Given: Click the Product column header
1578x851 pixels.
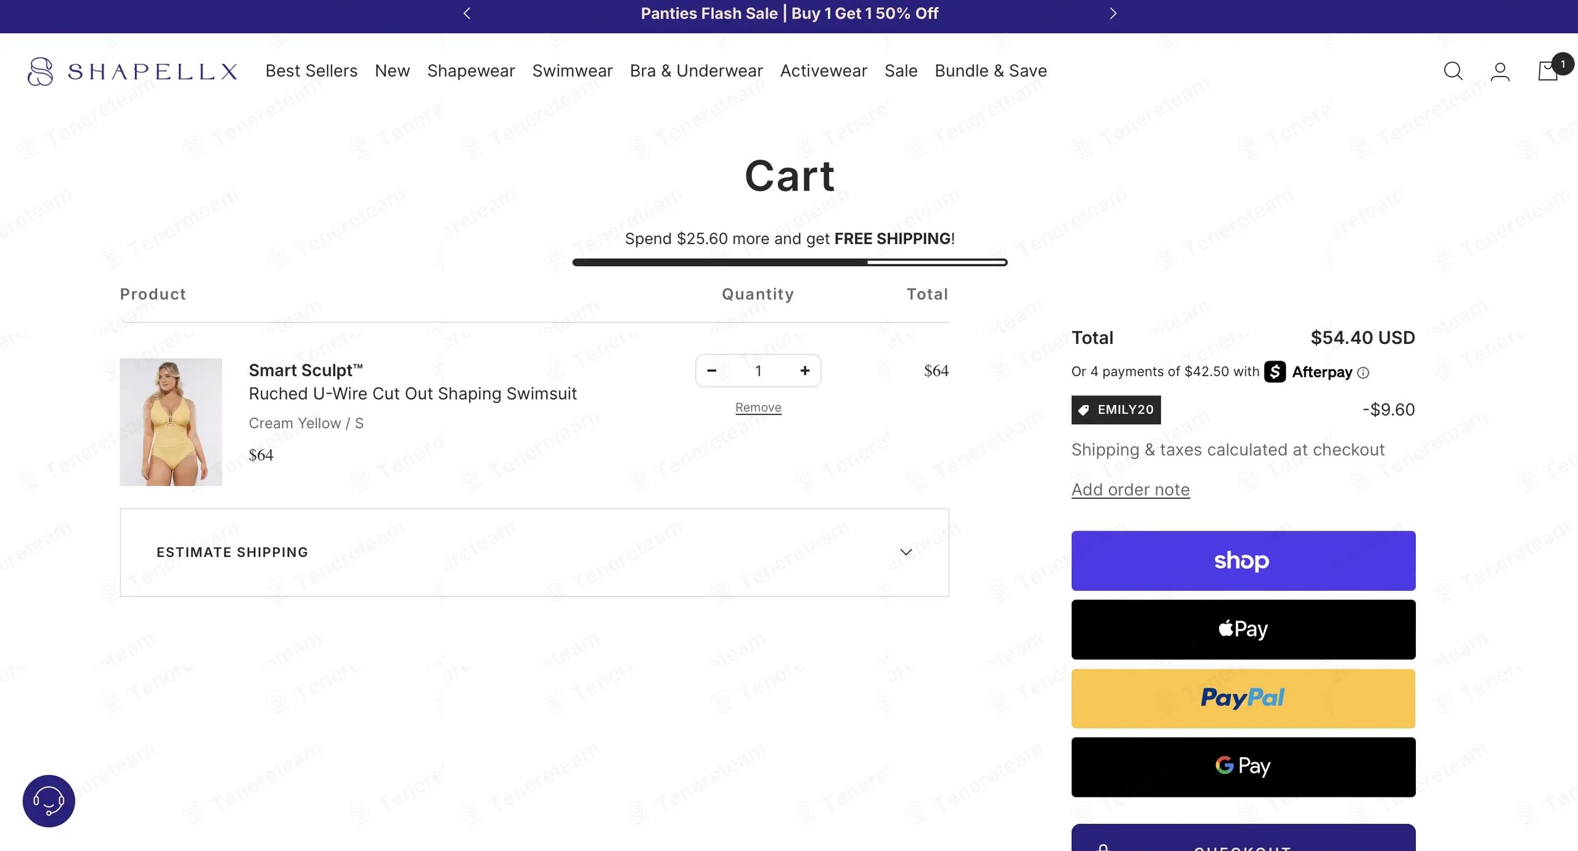Looking at the screenshot, I should coord(153,294).
